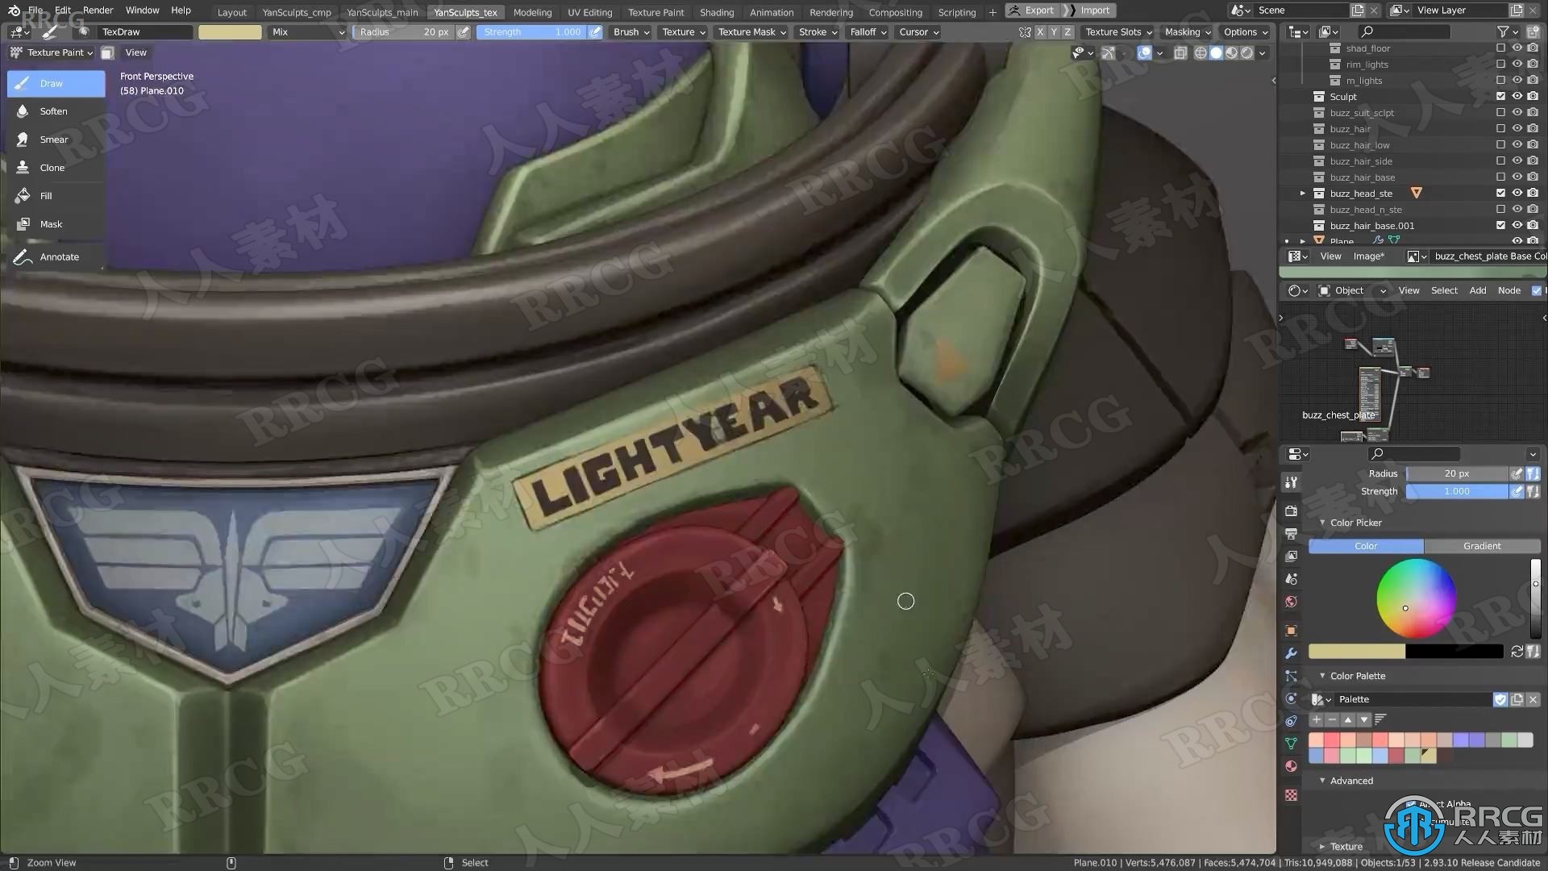Select the Smear brush tool
Image resolution: width=1548 pixels, height=871 pixels.
pyautogui.click(x=53, y=138)
